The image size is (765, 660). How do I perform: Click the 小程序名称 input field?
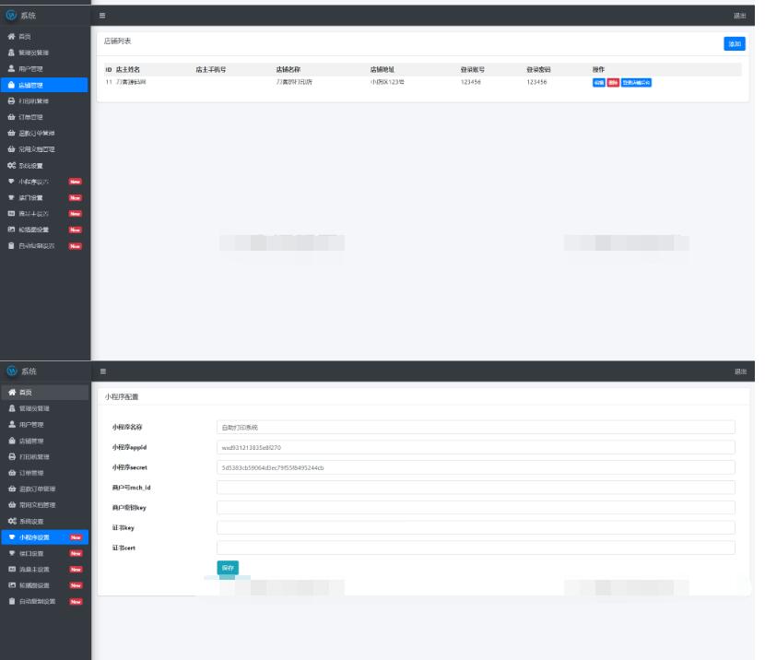click(476, 428)
